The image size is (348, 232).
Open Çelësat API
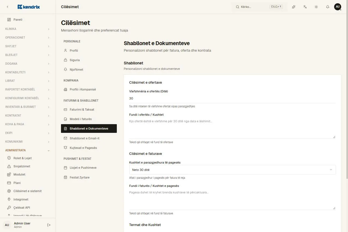pyautogui.click(x=28, y=208)
